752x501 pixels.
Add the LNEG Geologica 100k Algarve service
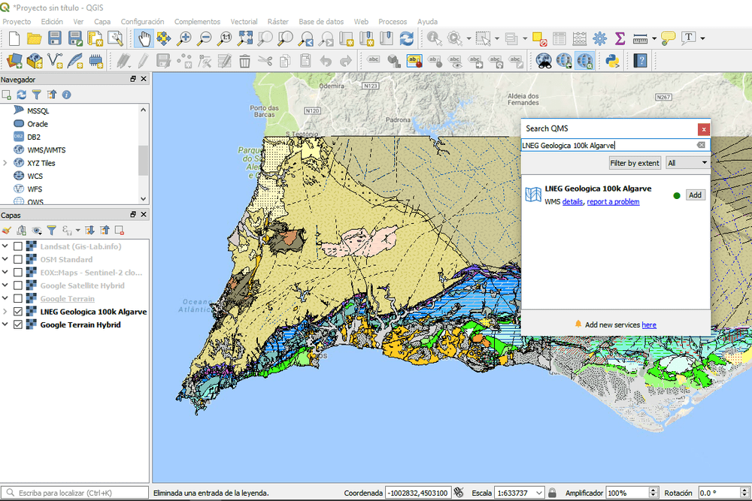694,195
